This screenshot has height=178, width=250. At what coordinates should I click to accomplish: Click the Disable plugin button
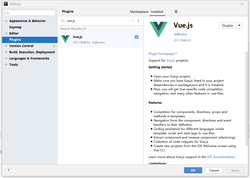coord(228,25)
